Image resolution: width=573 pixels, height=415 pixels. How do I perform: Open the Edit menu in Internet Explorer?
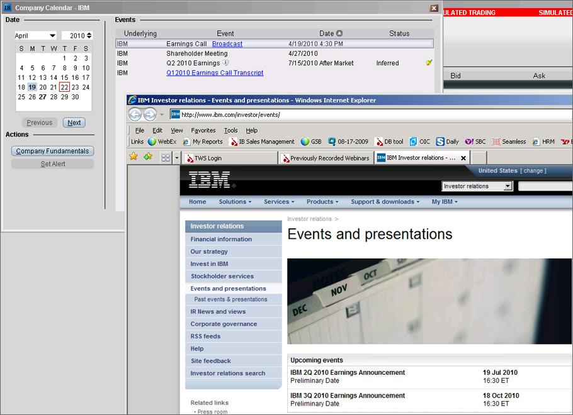(157, 130)
